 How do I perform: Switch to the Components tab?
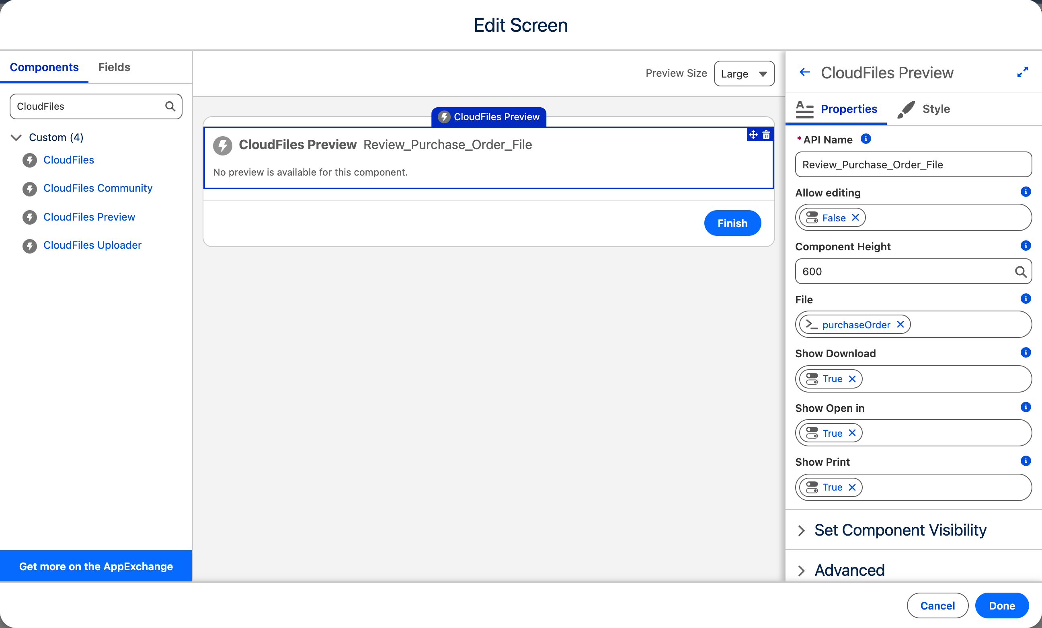44,67
